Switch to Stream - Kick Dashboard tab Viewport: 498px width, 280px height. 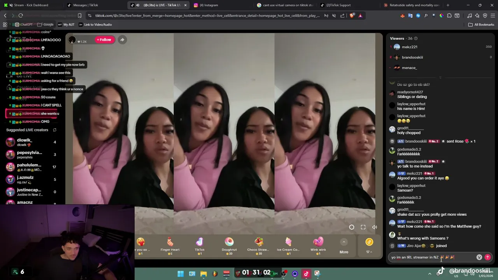(31, 5)
